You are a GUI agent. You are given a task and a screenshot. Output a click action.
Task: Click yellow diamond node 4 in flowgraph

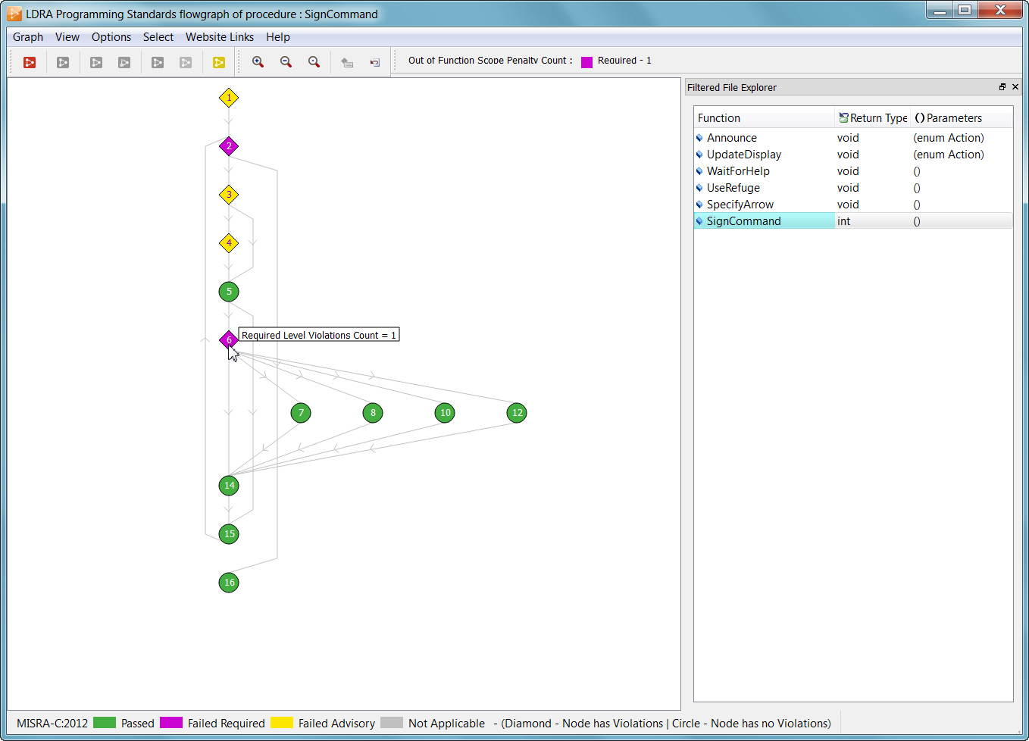[x=229, y=243]
